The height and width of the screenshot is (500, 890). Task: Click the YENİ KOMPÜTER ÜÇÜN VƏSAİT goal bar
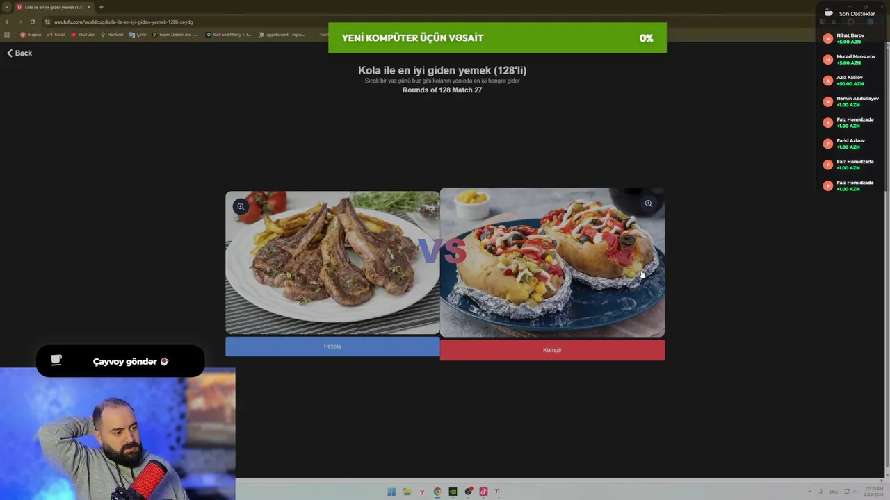coord(497,37)
